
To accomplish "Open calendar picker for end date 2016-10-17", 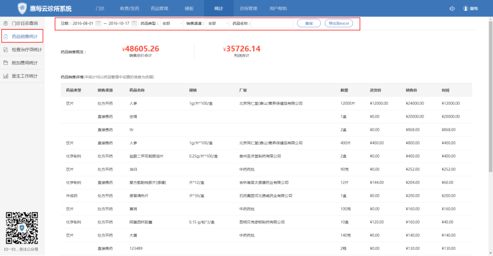I will (x=133, y=23).
